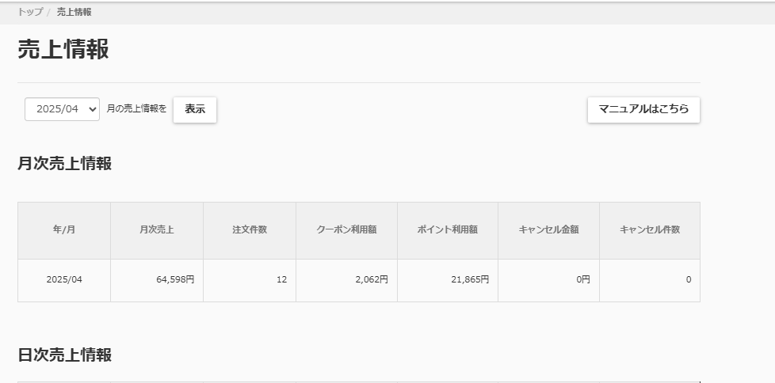Select the 売上情報 breadcrumb item

74,13
